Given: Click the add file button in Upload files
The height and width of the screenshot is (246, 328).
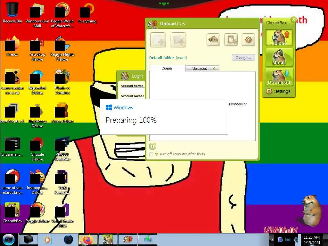Looking at the screenshot, I should point(158,40).
